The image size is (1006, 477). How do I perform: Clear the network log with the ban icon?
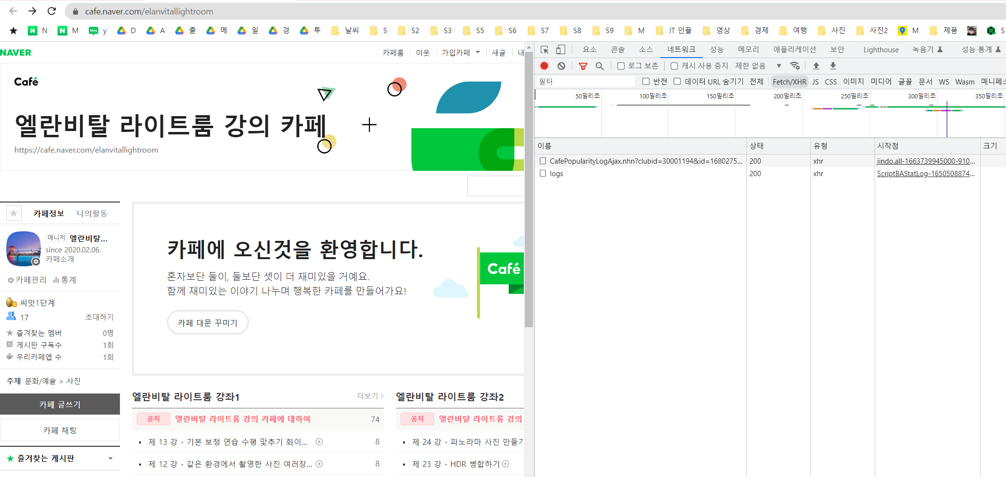tap(561, 66)
